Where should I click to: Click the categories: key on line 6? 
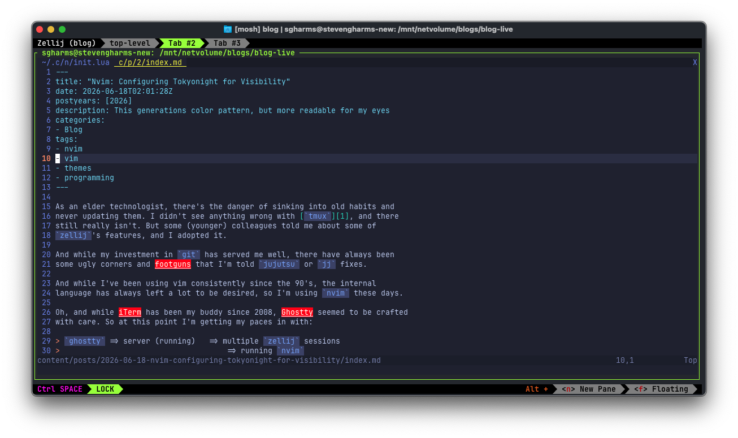click(80, 120)
